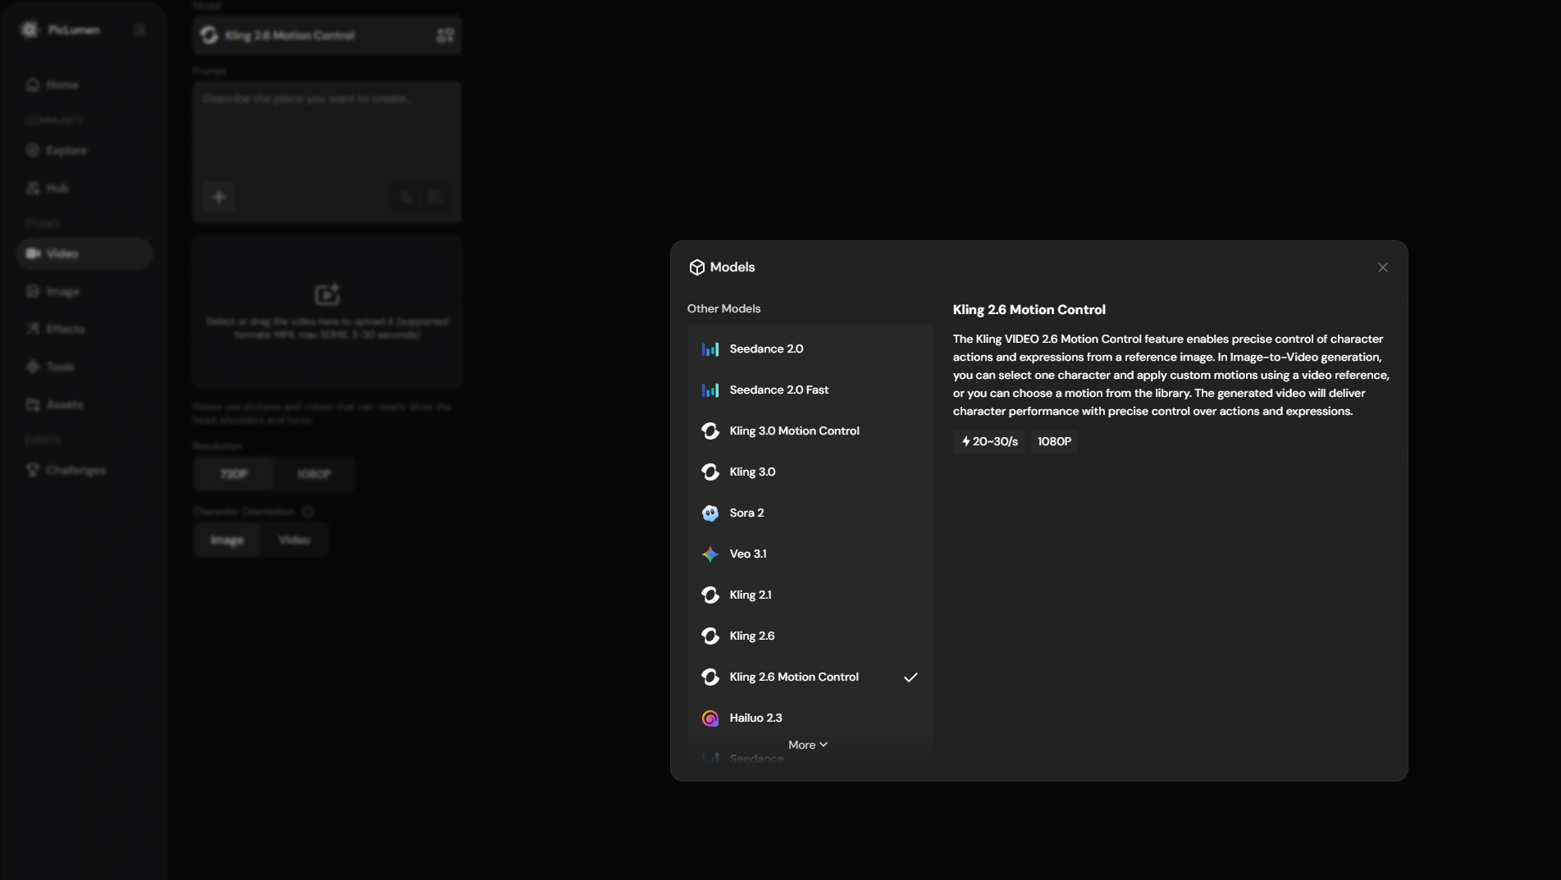Choose Image for Character Orientation
The width and height of the screenshot is (1561, 880).
[x=227, y=540]
